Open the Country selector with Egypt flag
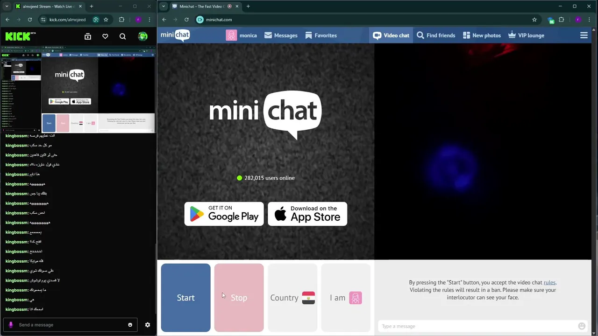Image resolution: width=598 pixels, height=336 pixels. tap(292, 298)
